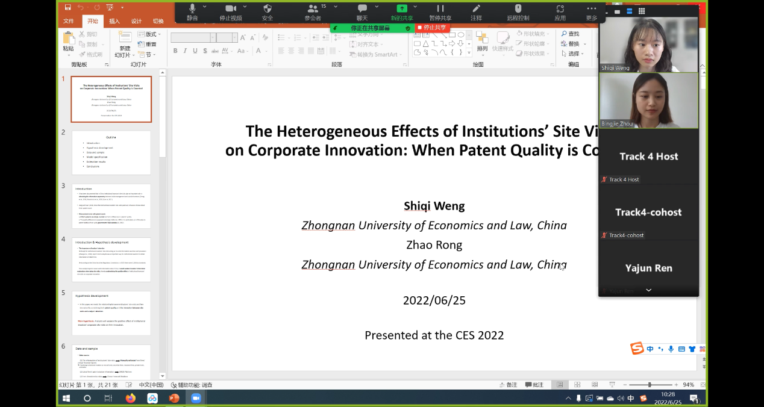
Task: Open the font name combo box
Action: [193, 37]
